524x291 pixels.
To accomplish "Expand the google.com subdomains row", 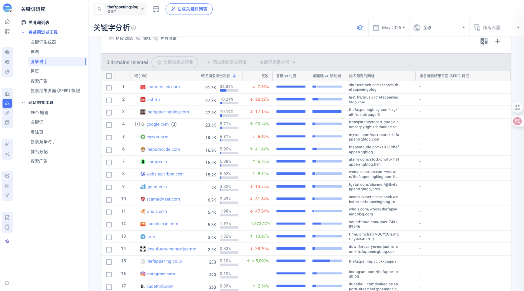I will coord(137,124).
